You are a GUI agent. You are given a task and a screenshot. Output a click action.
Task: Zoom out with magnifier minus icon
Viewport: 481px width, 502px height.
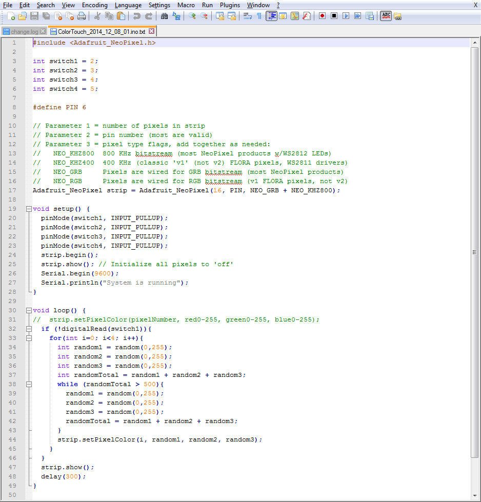click(204, 16)
